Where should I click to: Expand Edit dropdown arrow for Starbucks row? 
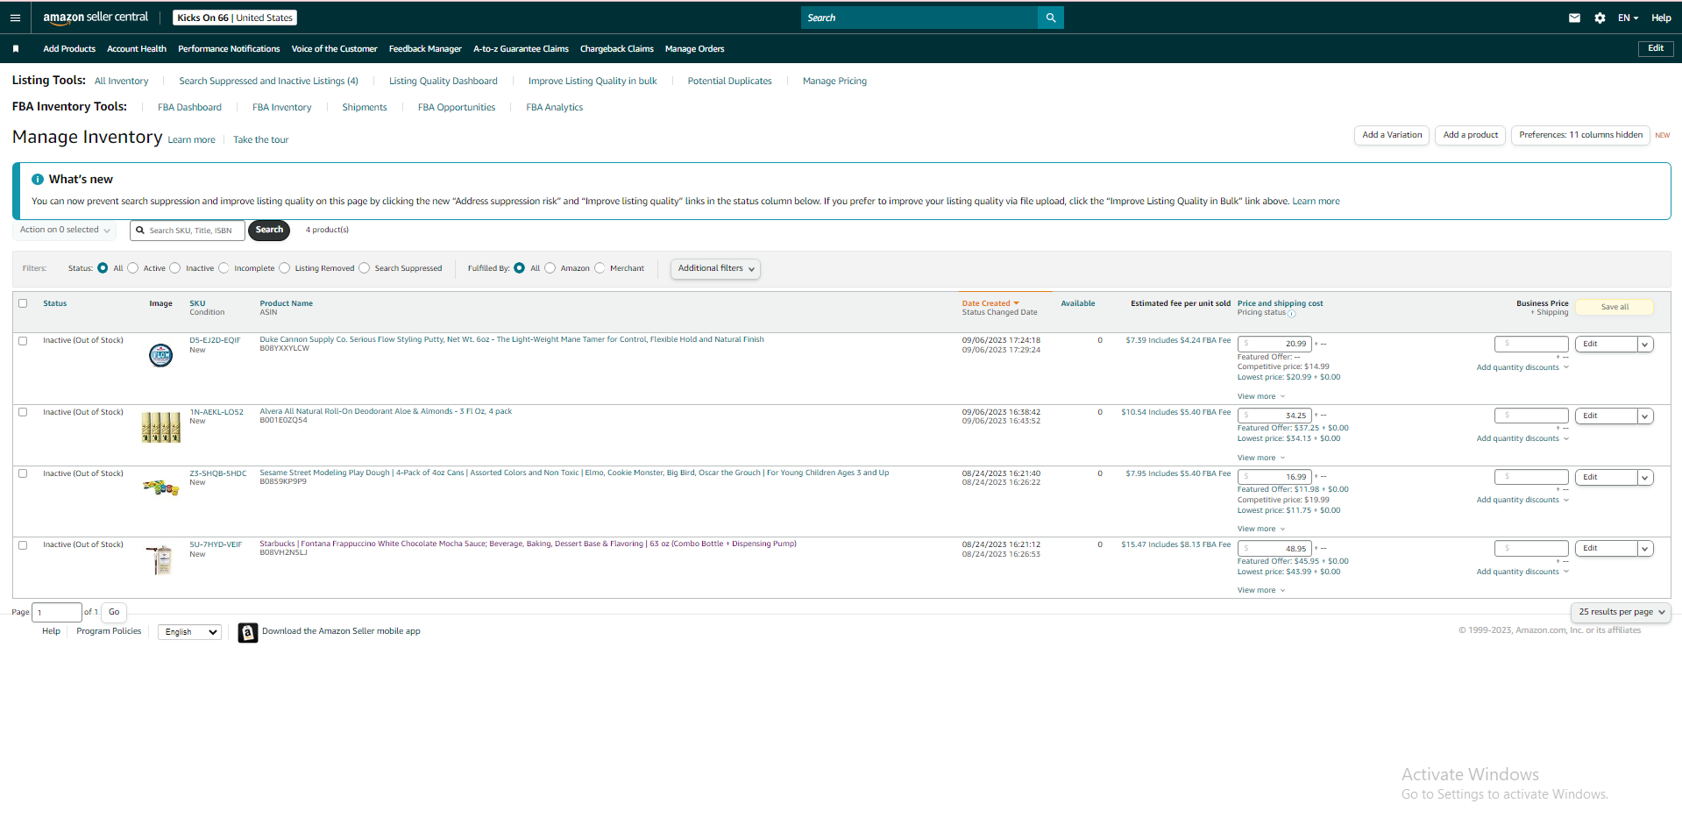1645,549
